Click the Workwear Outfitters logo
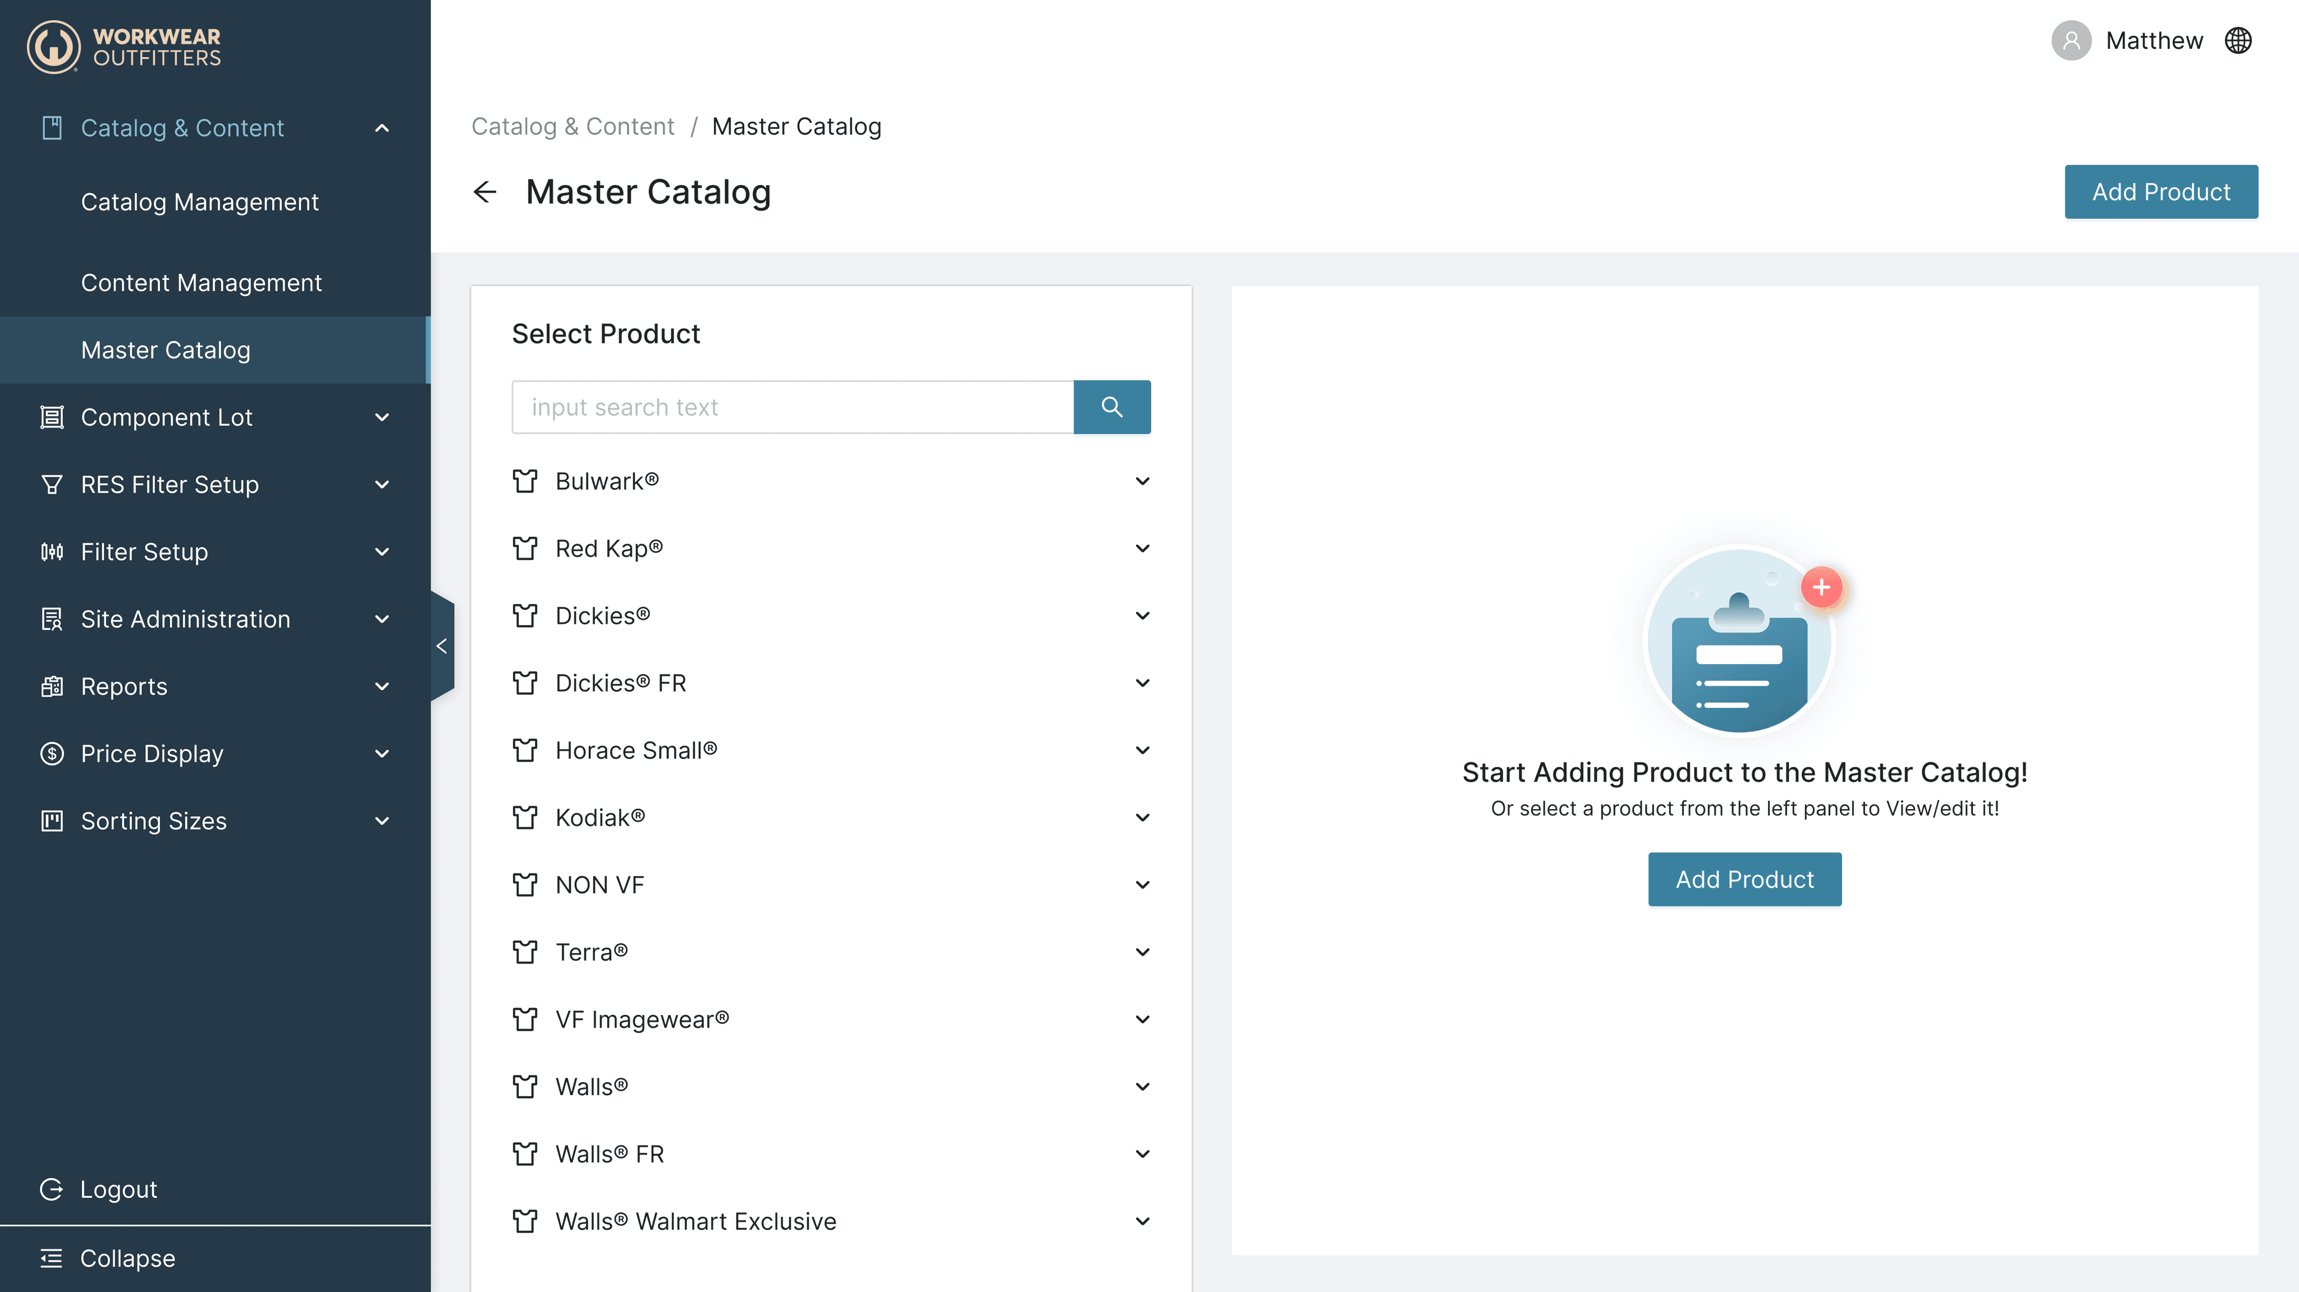This screenshot has width=2299, height=1292. [124, 47]
